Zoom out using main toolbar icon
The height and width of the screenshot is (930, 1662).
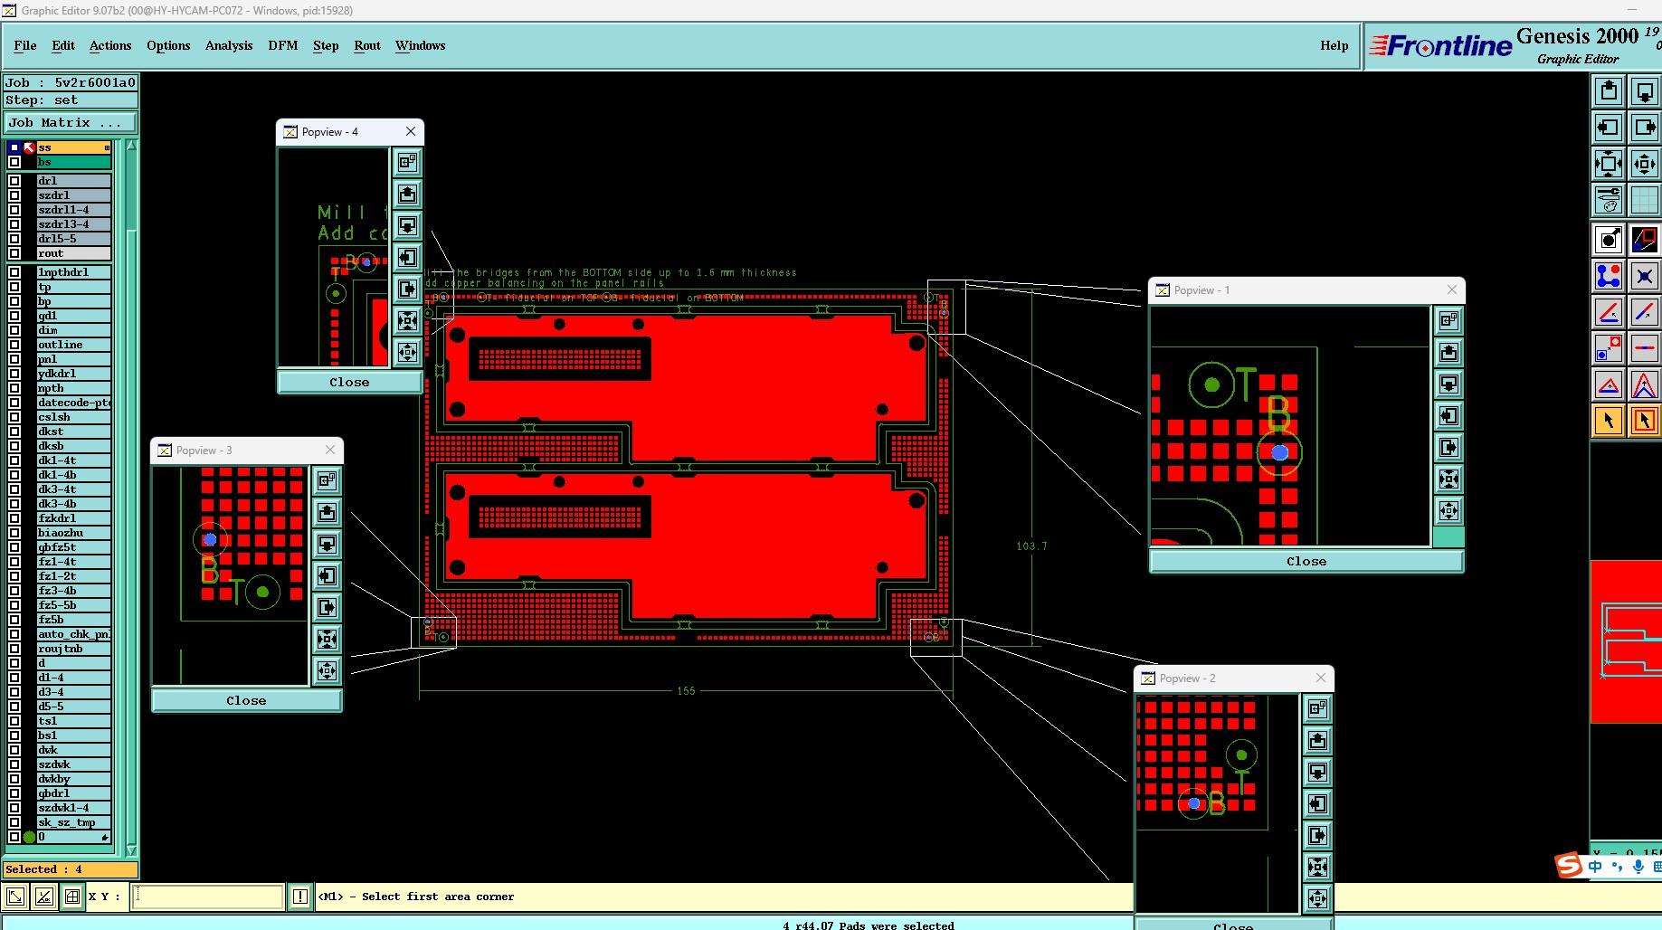(x=1644, y=164)
